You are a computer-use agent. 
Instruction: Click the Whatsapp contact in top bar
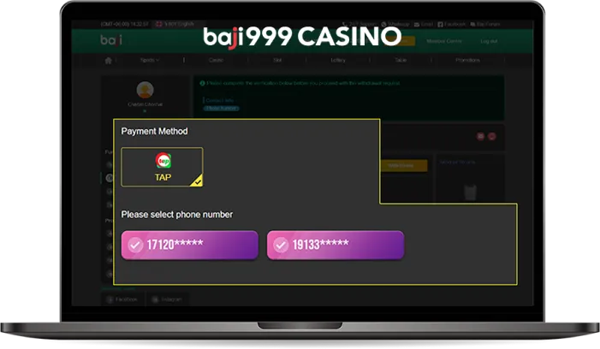coord(395,24)
